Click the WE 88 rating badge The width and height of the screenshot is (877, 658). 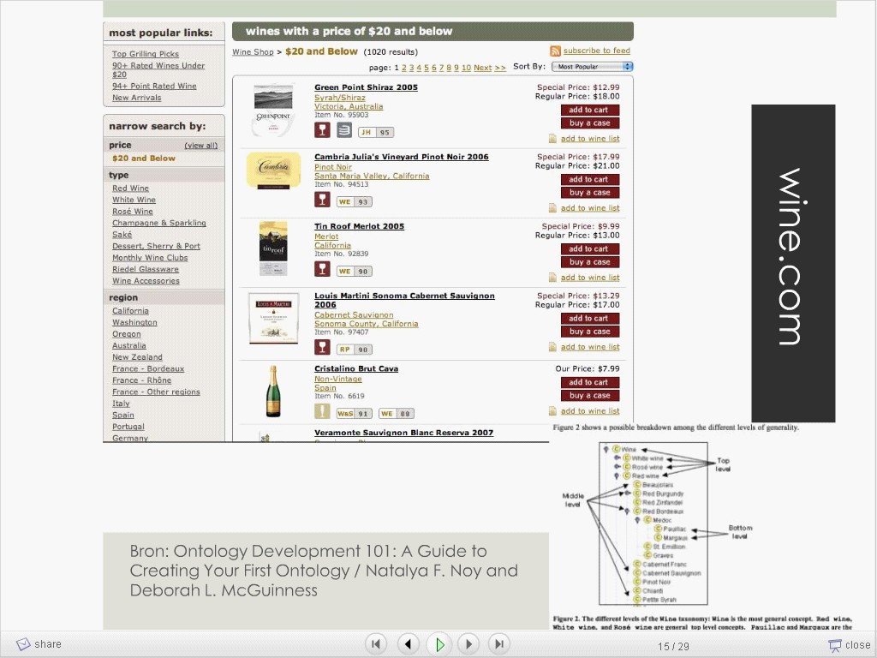tap(397, 414)
